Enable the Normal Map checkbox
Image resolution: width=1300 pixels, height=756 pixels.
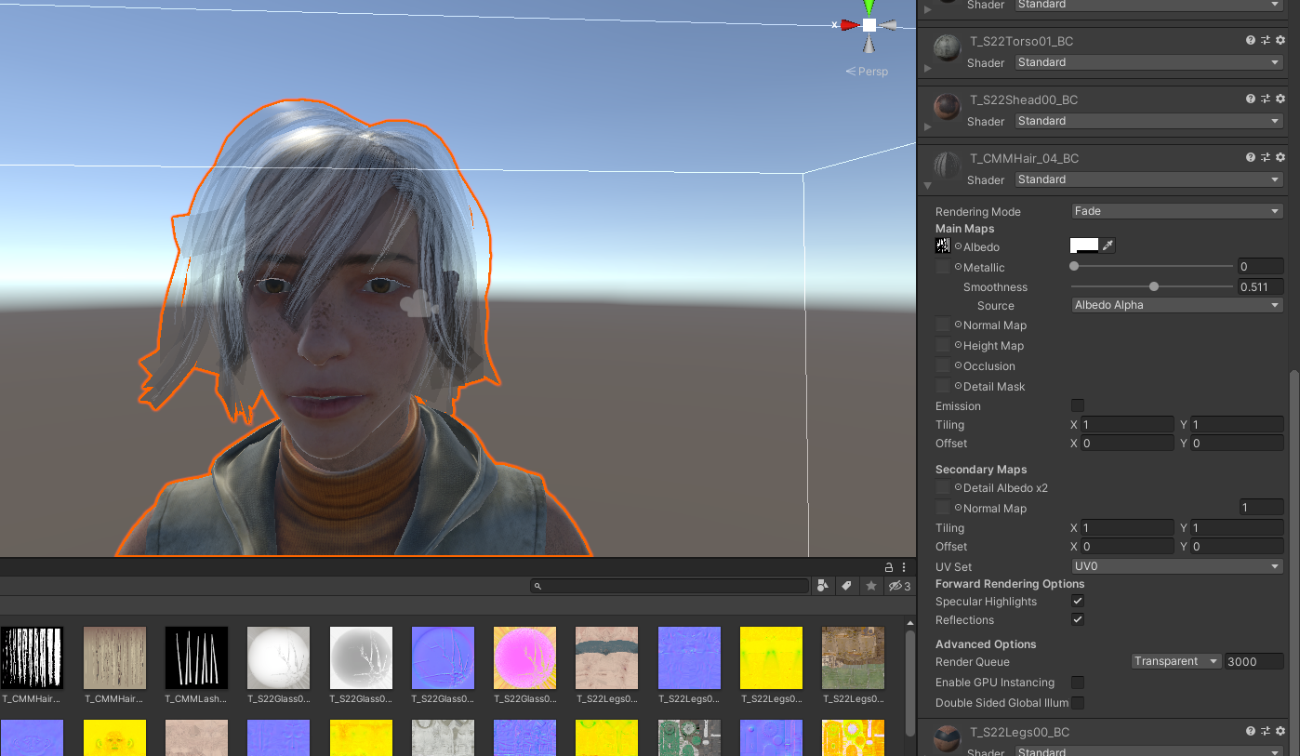tap(943, 325)
